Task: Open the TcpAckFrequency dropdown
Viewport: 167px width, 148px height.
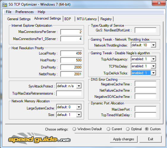Action: [153, 59]
